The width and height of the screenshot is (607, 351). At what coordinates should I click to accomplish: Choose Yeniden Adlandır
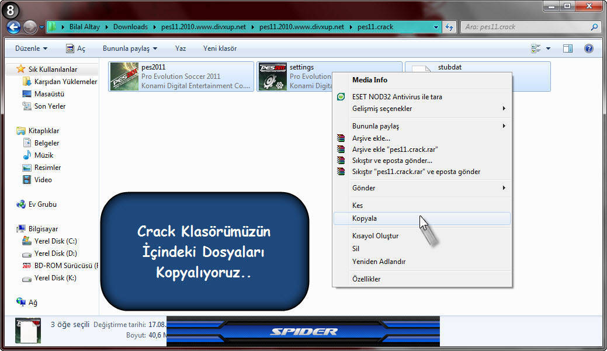pos(422,262)
